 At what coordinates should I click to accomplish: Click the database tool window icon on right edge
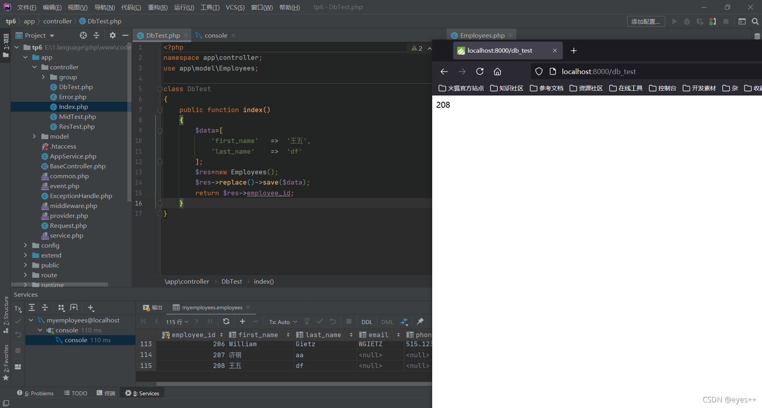click(757, 36)
